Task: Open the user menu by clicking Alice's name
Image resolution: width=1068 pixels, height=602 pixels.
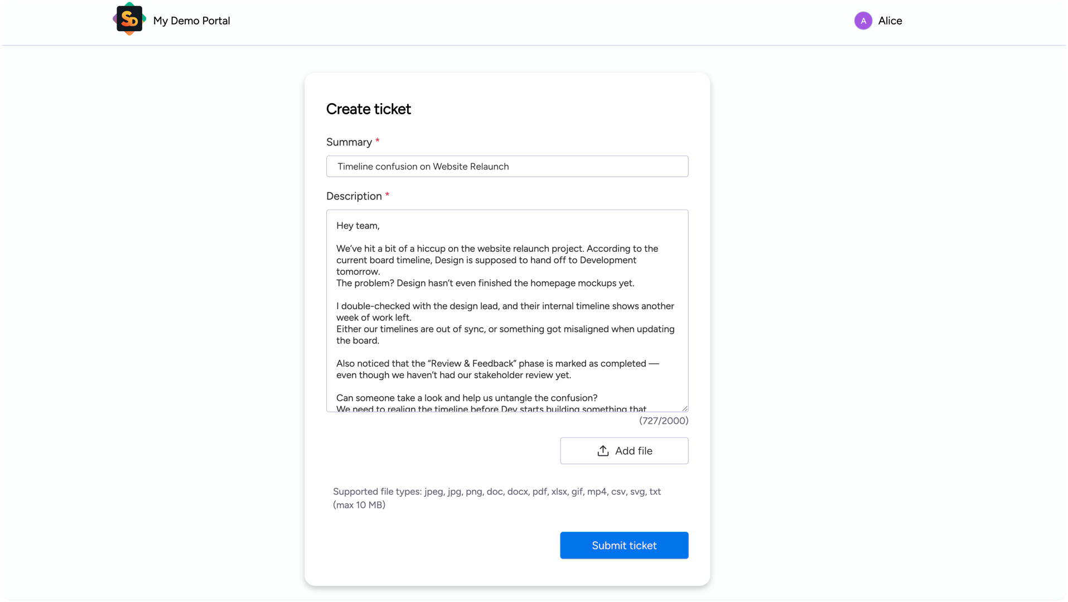Action: click(890, 21)
